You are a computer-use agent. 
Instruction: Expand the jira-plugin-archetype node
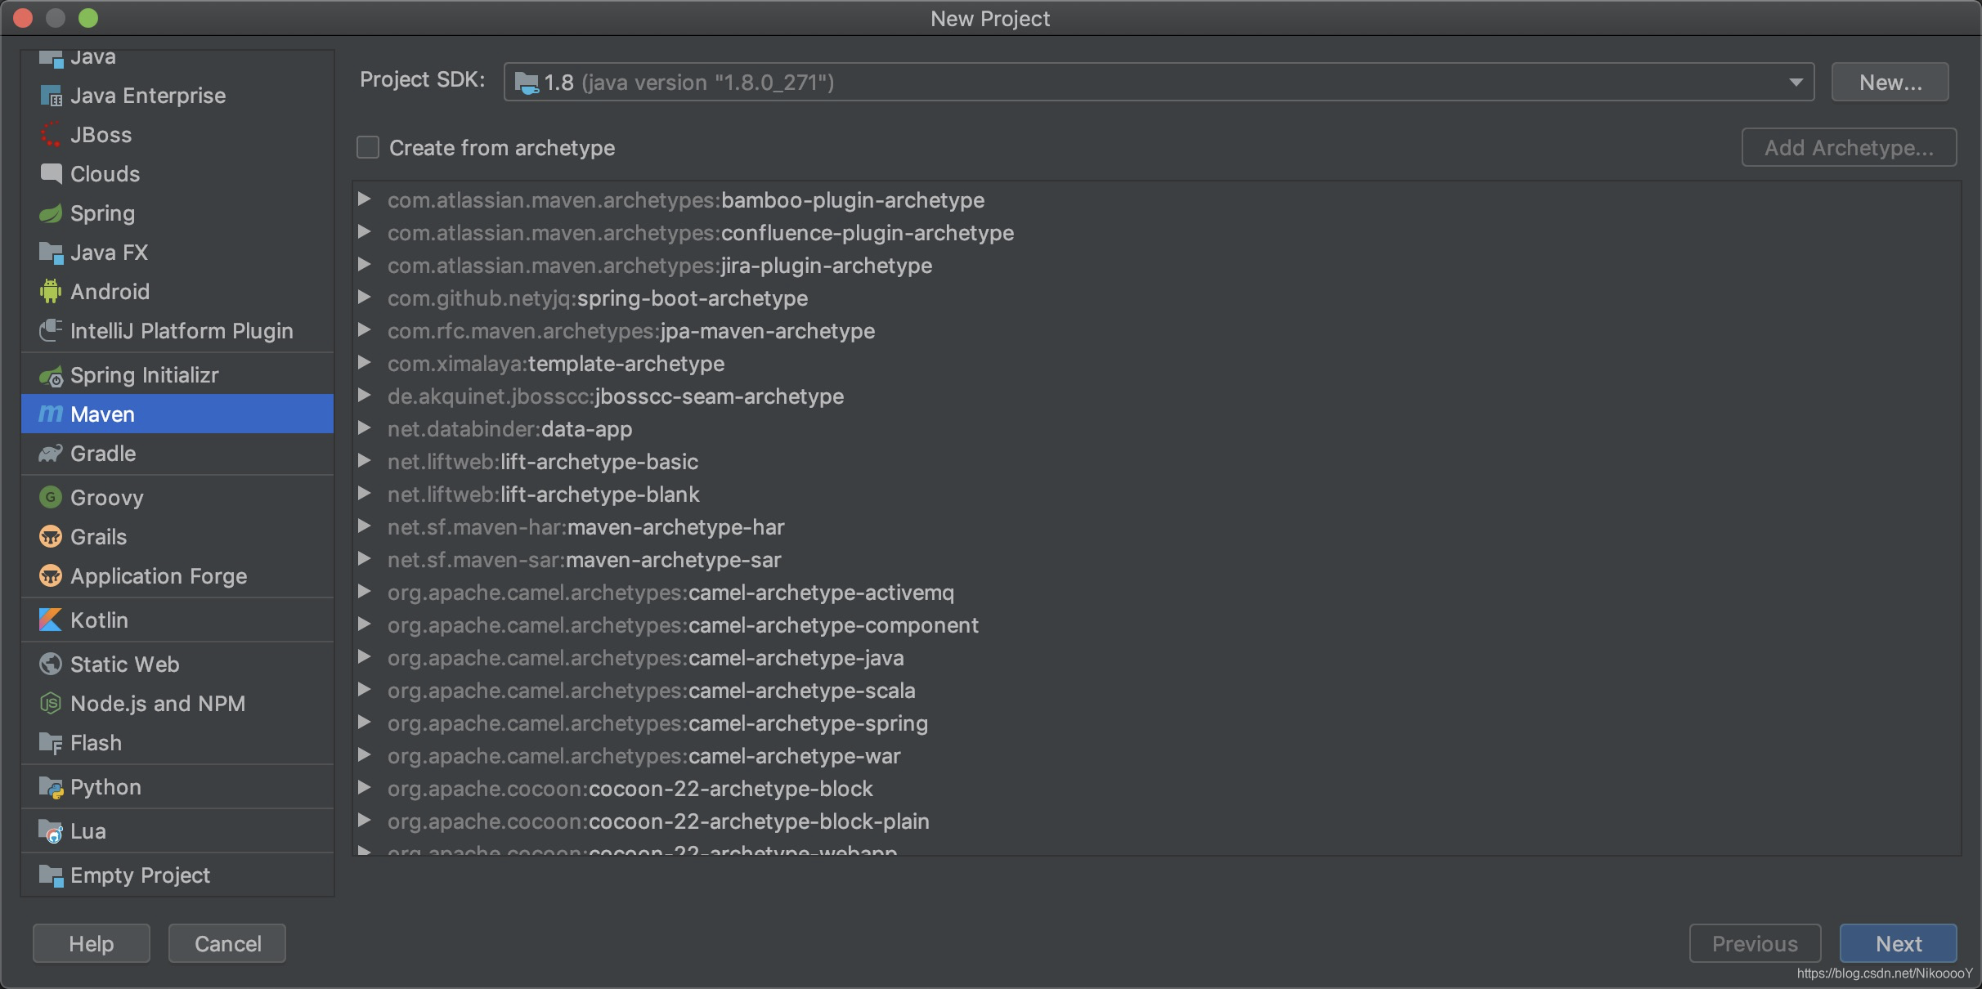(x=365, y=265)
